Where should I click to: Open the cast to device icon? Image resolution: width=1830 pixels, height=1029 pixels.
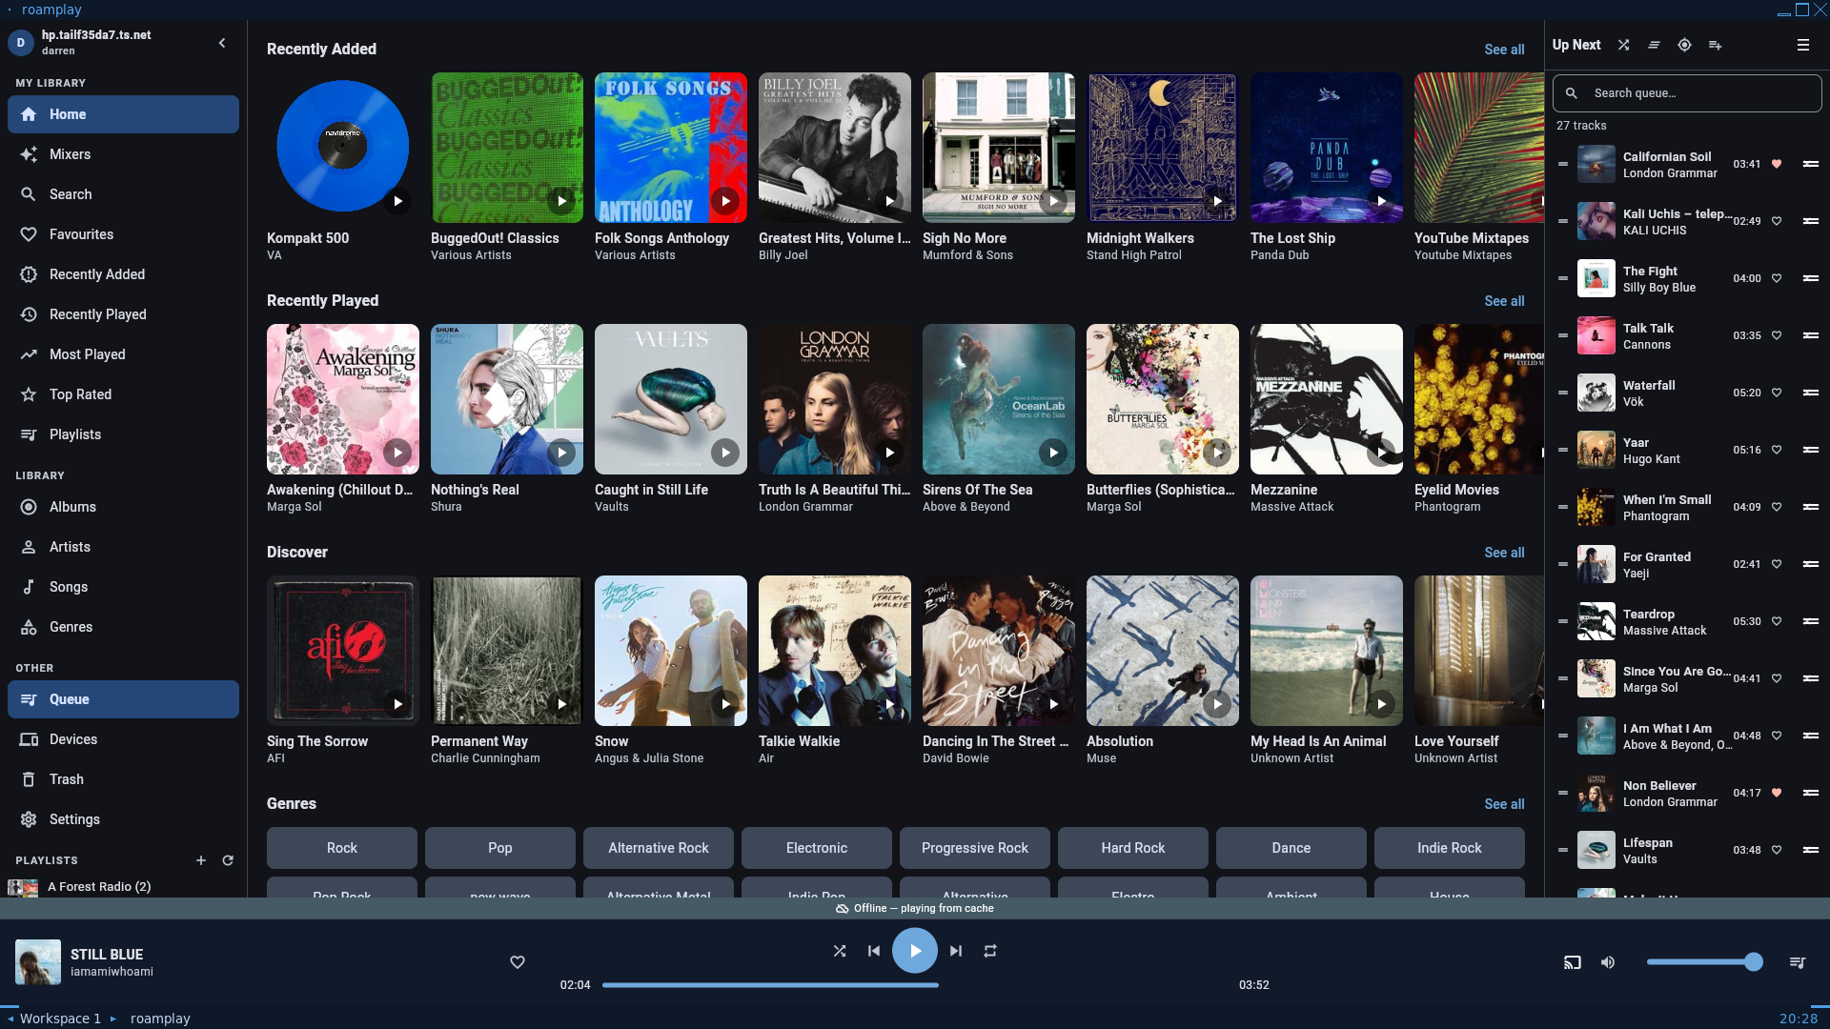1573,962
